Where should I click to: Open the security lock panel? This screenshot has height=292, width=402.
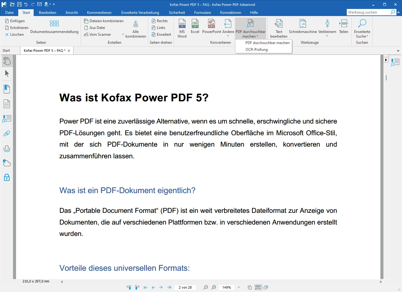click(7, 177)
